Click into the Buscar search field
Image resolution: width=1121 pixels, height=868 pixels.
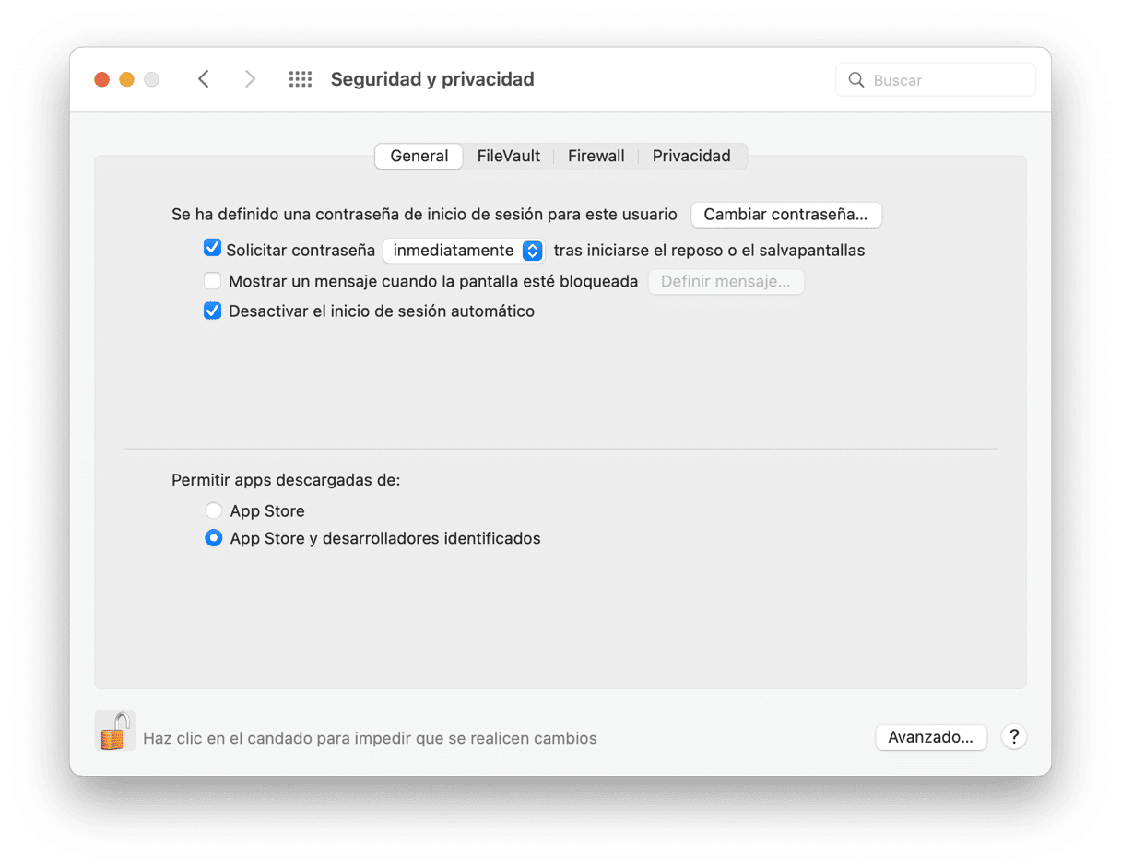(x=936, y=80)
